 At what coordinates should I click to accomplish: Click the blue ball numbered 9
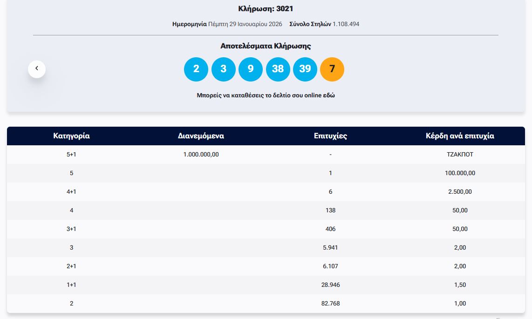(251, 69)
